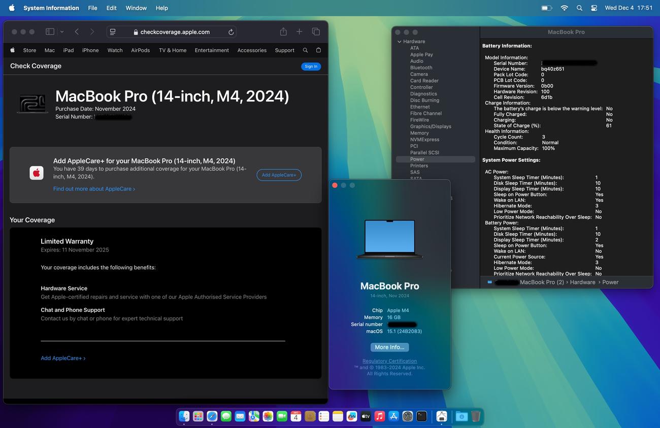The image size is (660, 428).
Task: Click the battery status icon in the menu bar
Action: point(546,8)
